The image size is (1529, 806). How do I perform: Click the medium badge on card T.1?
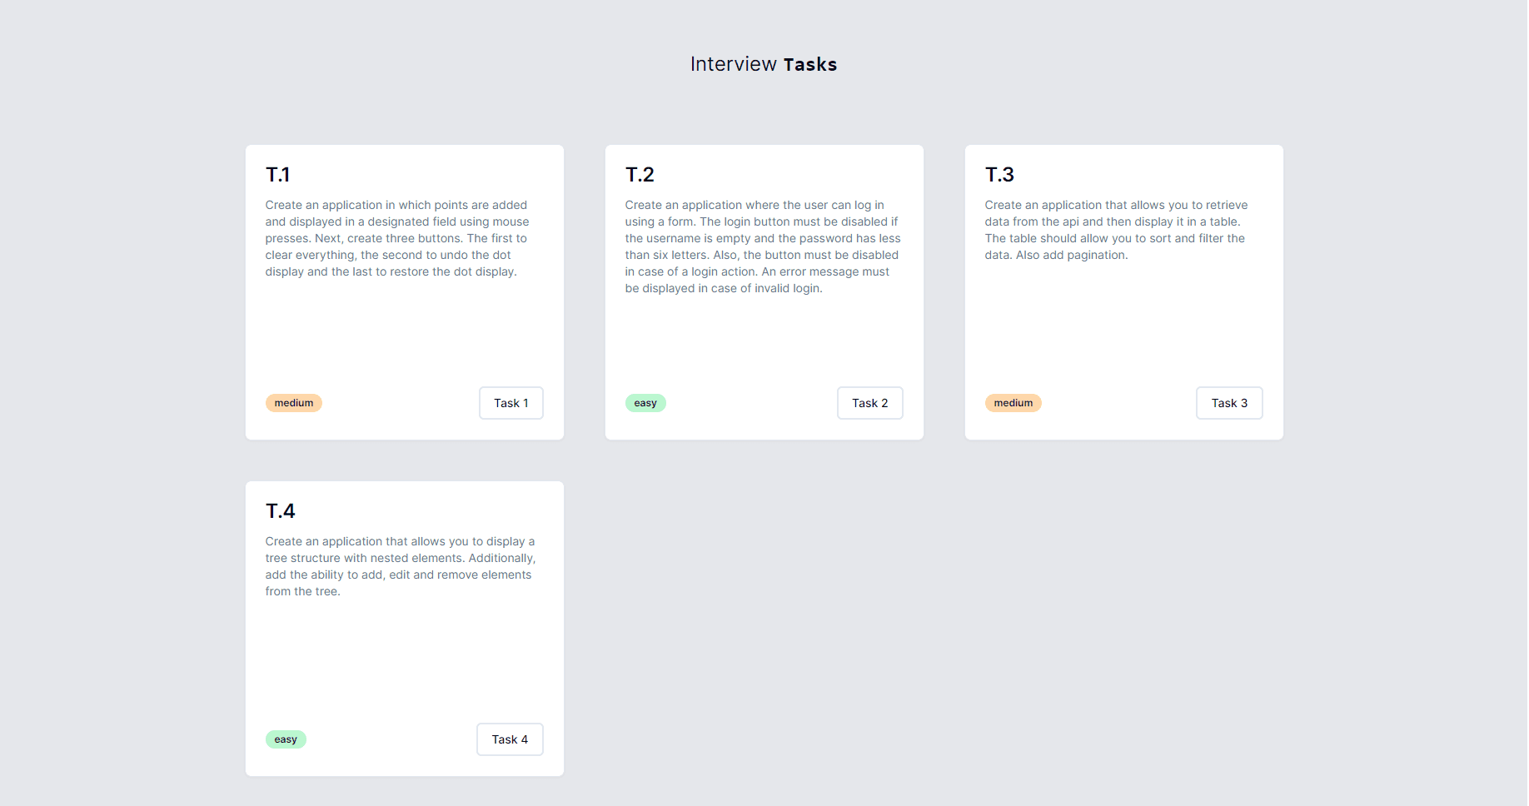pos(294,403)
